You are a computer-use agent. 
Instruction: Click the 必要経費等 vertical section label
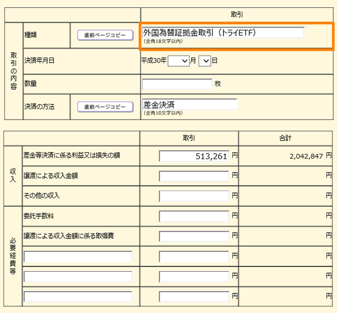[x=13, y=256]
